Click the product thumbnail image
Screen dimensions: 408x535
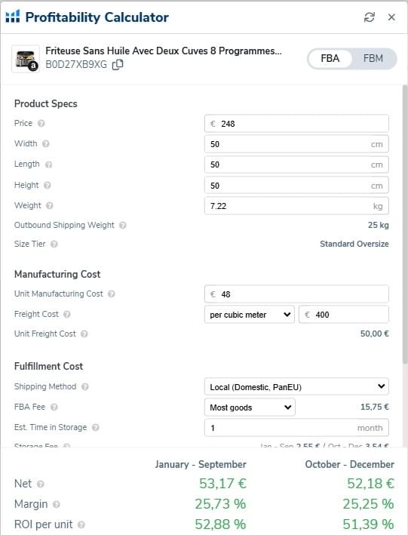(26, 59)
